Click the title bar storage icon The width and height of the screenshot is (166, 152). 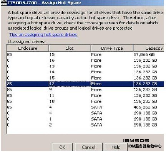[4, 3]
